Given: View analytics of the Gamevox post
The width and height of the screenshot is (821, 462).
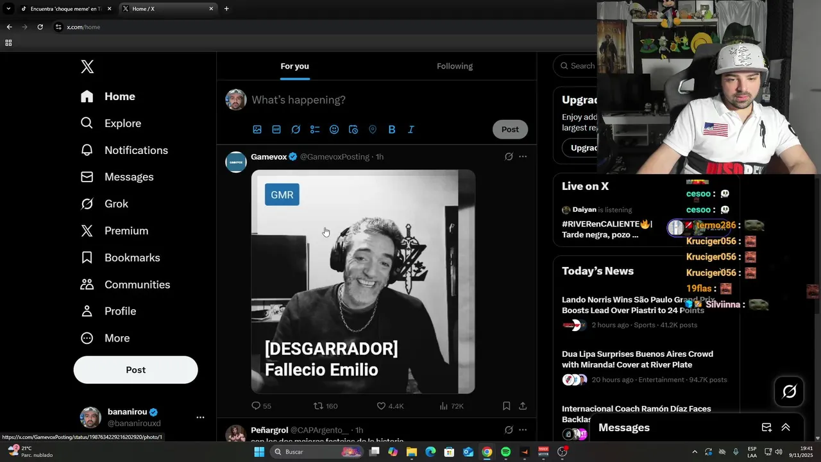Looking at the screenshot, I should point(452,406).
